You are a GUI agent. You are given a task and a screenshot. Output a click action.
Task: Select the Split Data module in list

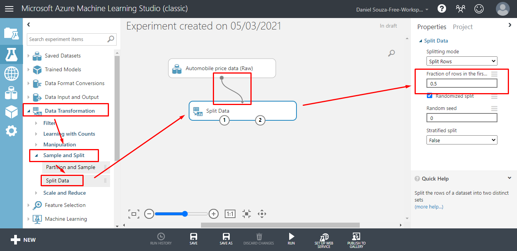coord(76,180)
